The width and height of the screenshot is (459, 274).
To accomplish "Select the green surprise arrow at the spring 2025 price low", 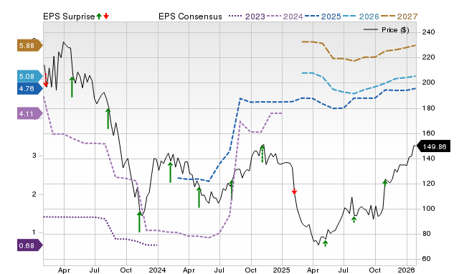I will tap(325, 243).
